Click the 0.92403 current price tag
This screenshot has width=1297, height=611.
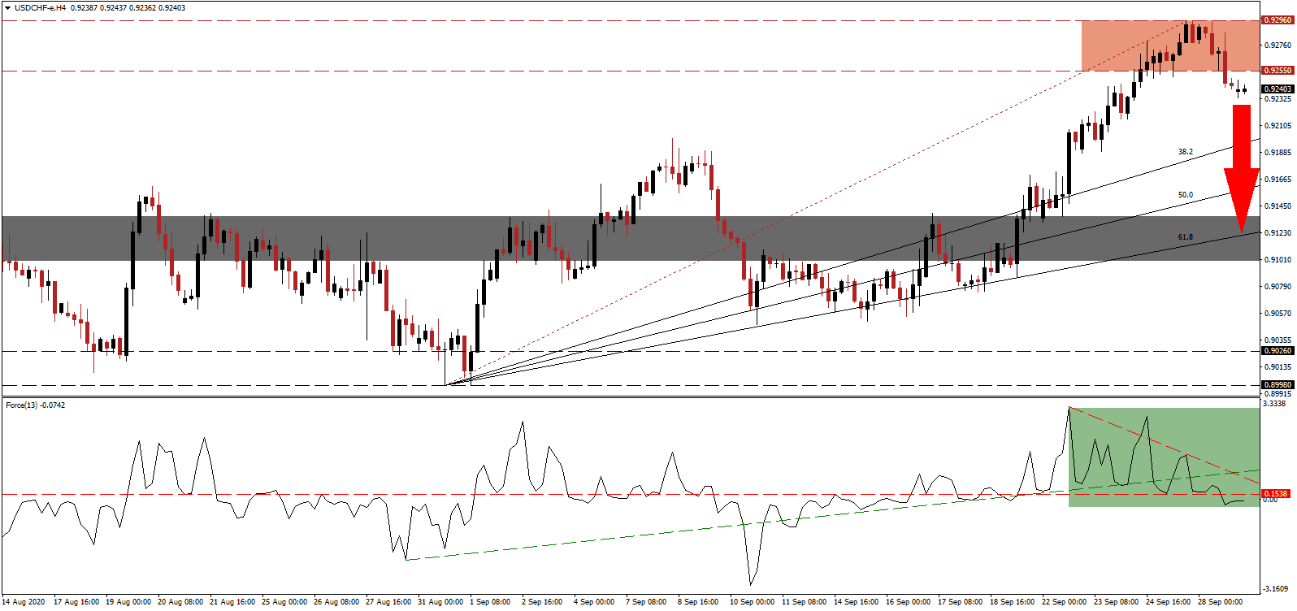(x=1277, y=89)
